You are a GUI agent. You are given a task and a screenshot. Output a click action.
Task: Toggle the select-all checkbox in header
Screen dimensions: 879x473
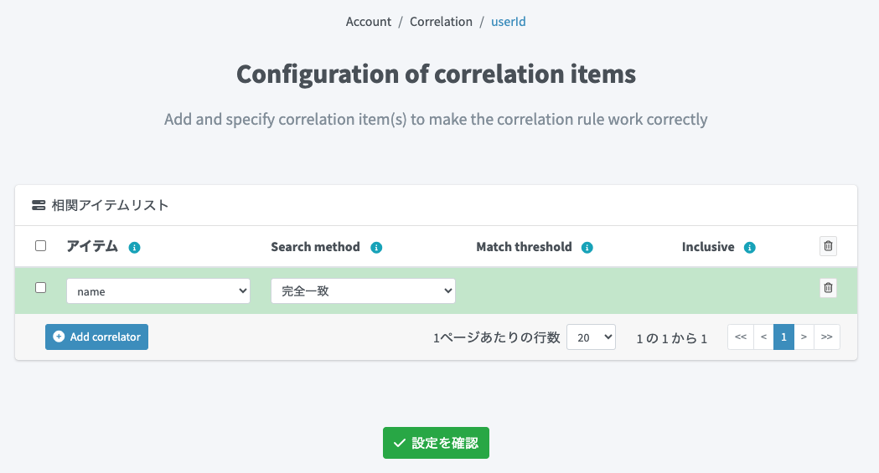[40, 246]
